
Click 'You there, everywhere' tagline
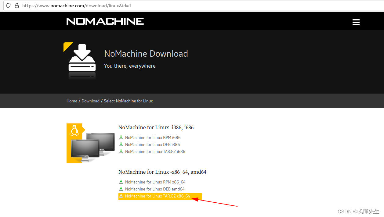tap(130, 66)
